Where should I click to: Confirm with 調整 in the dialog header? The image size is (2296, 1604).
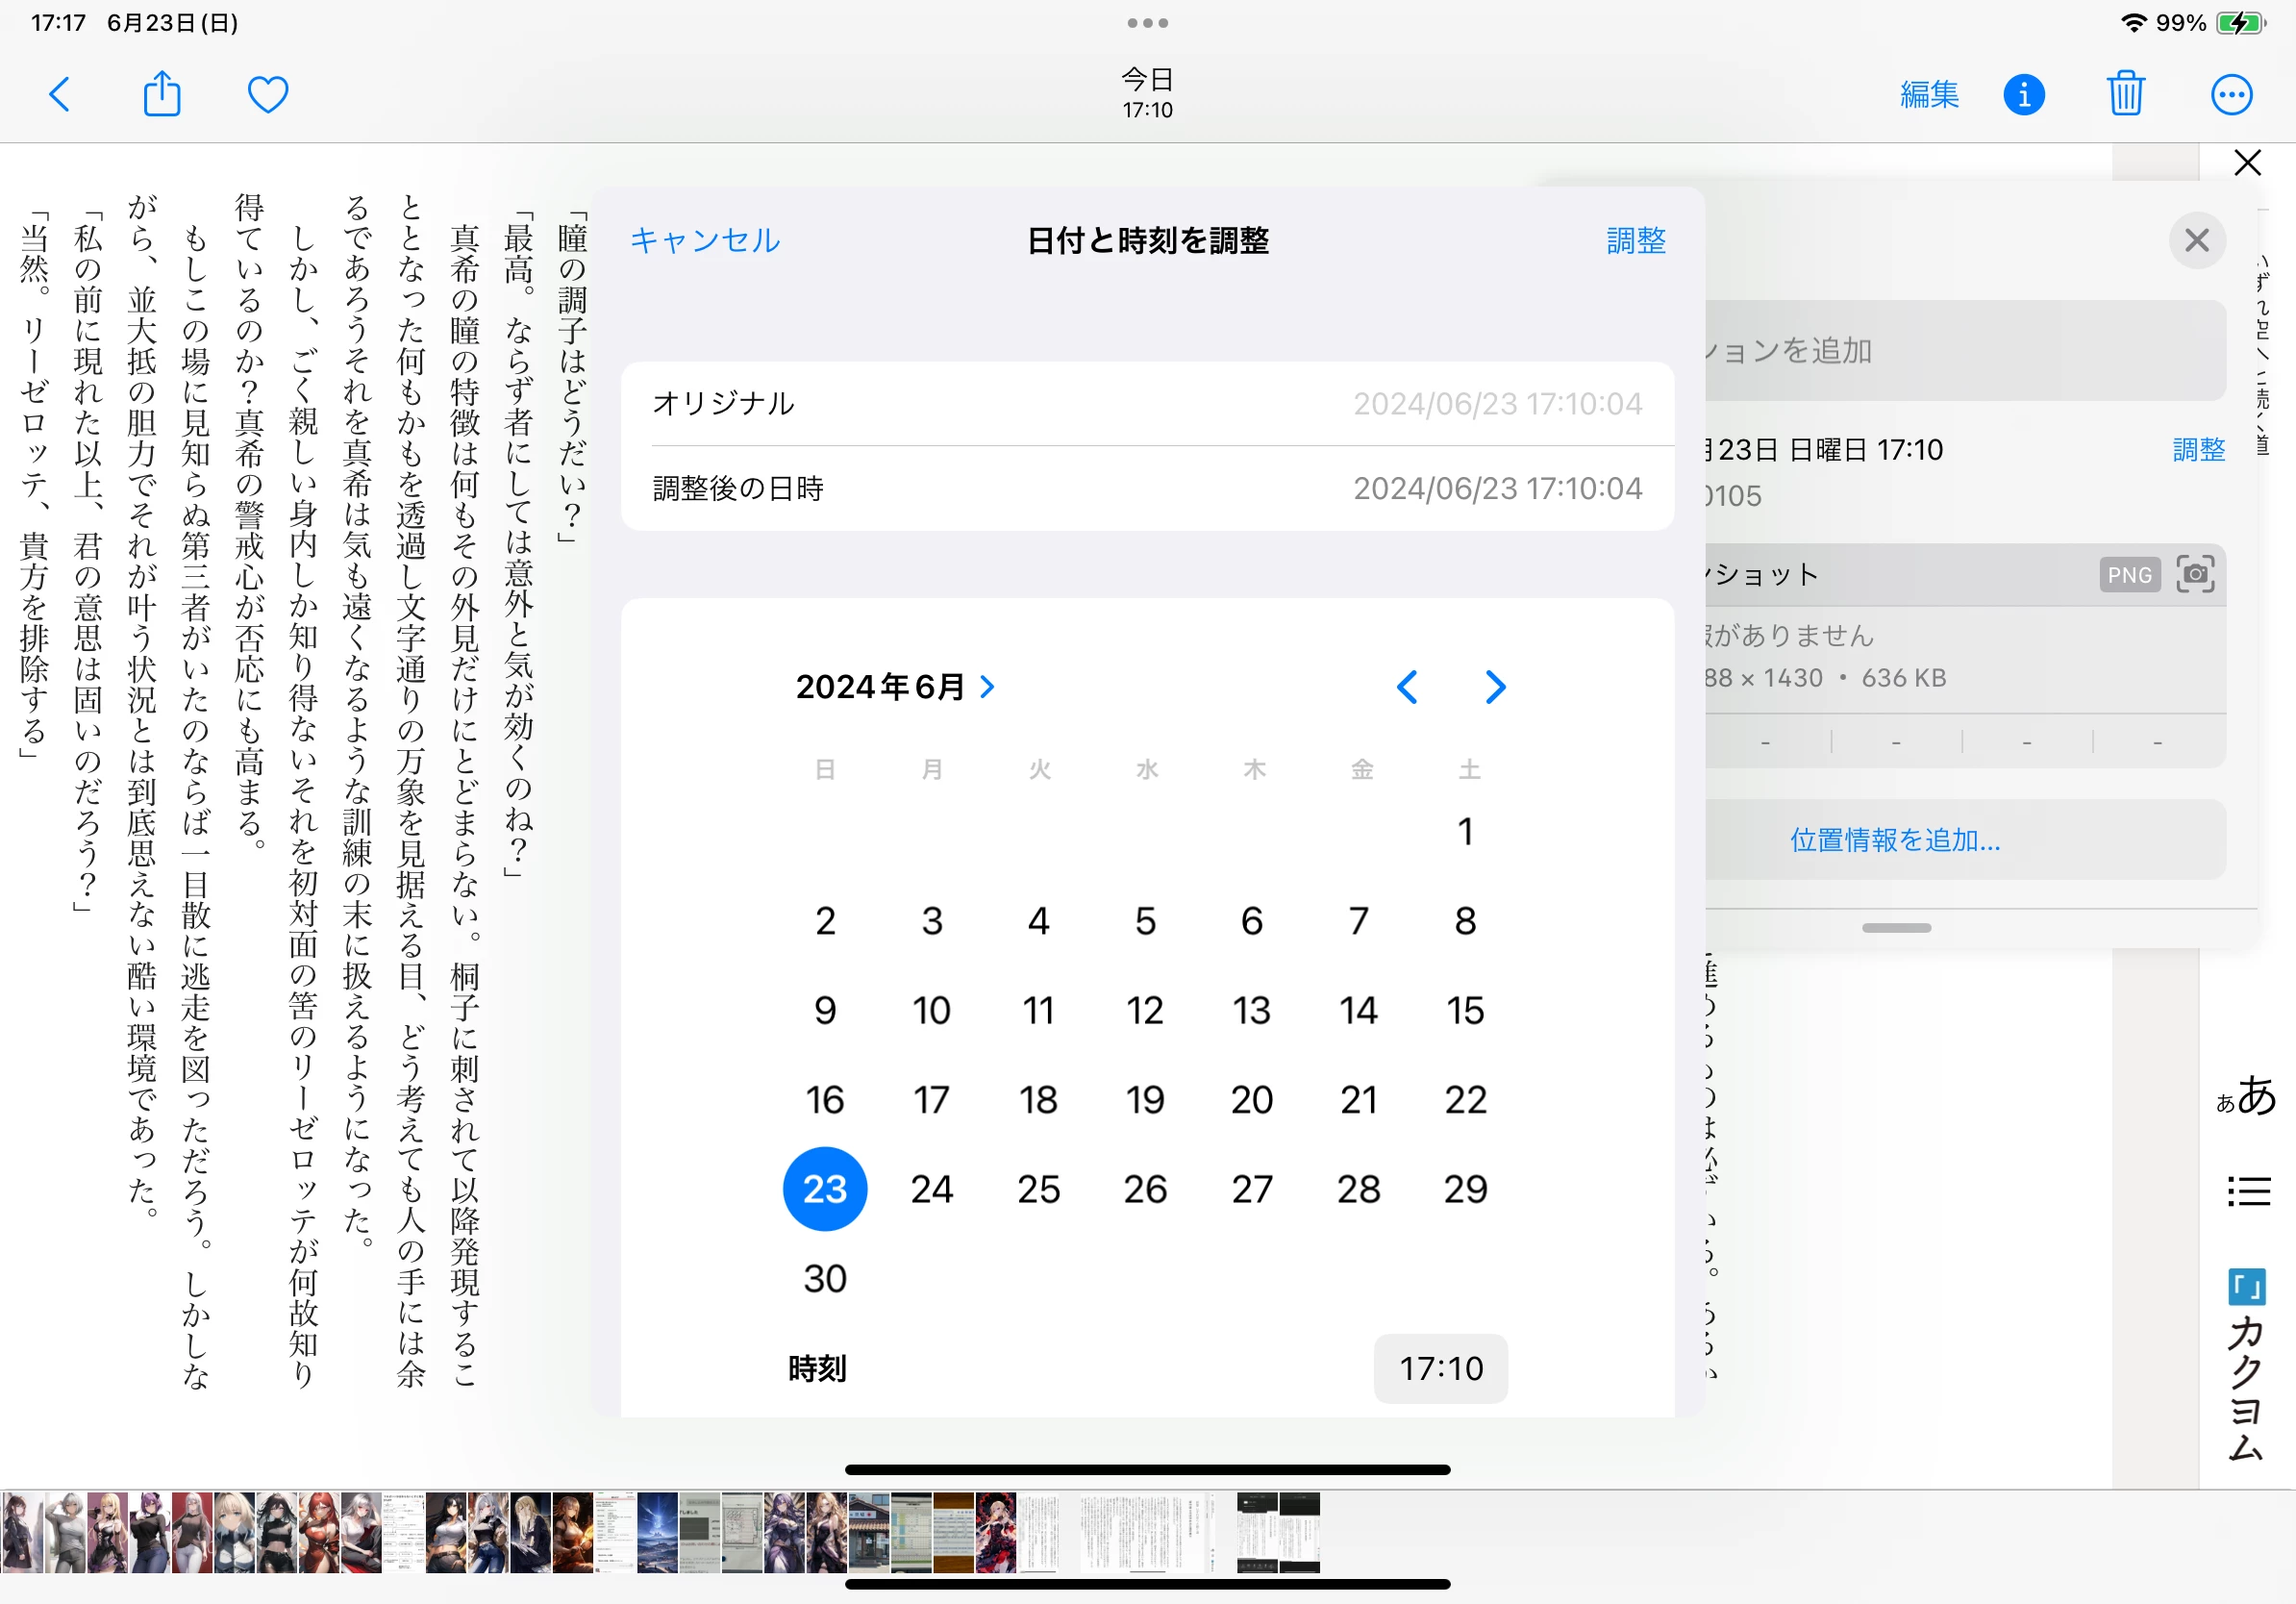1636,240
